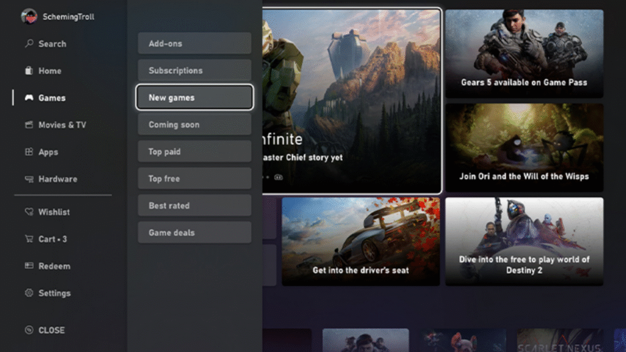Open the Destiny 2 free to play tile

point(524,241)
